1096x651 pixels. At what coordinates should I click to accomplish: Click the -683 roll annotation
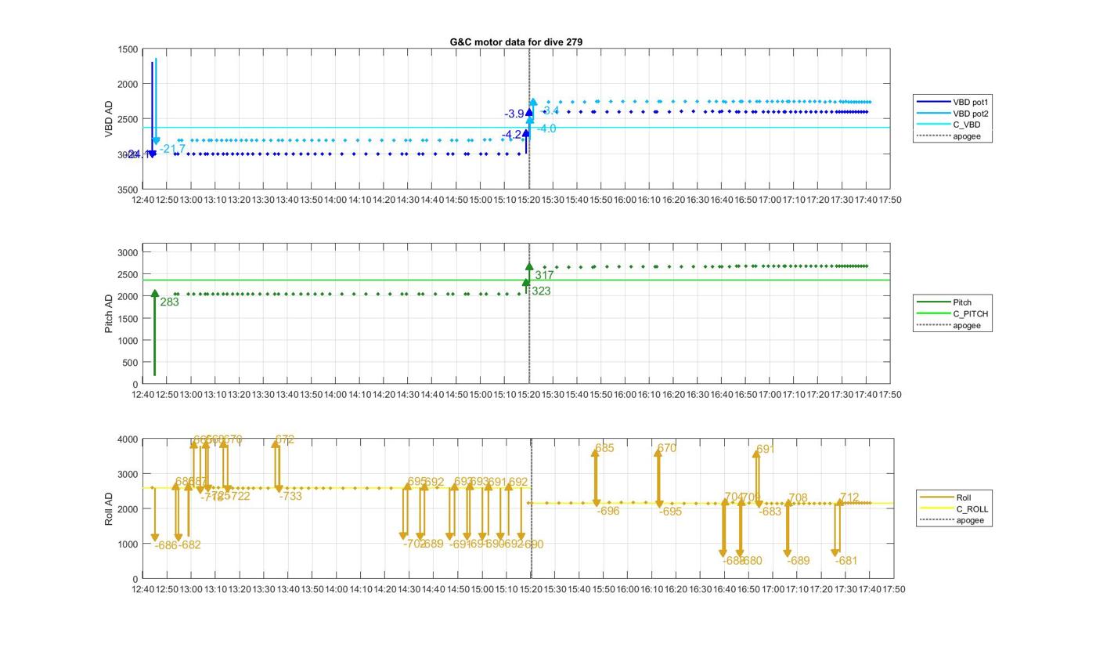click(x=770, y=512)
